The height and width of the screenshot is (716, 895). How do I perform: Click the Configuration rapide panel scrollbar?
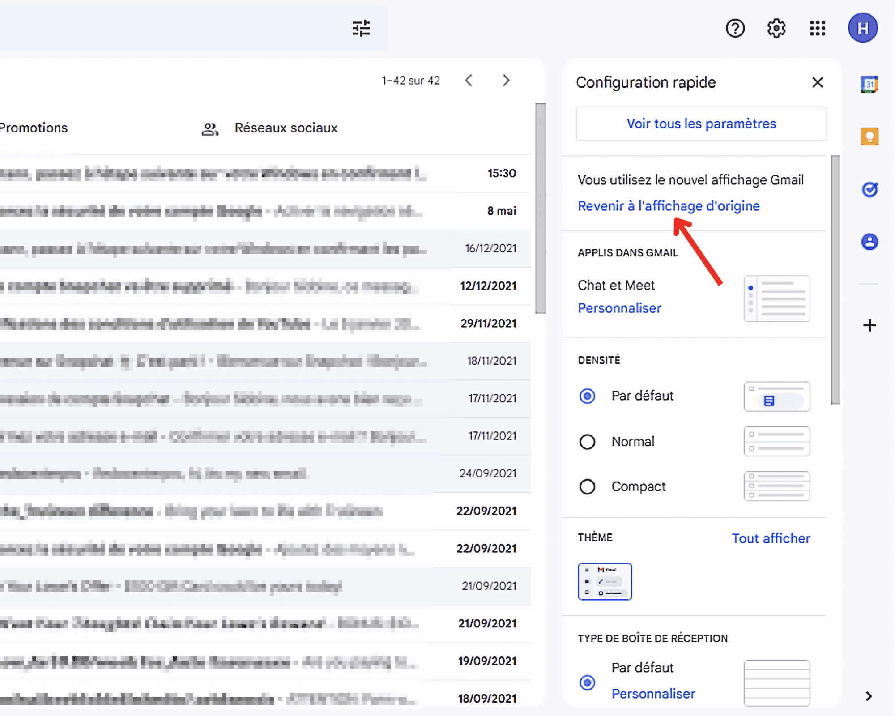pos(835,280)
